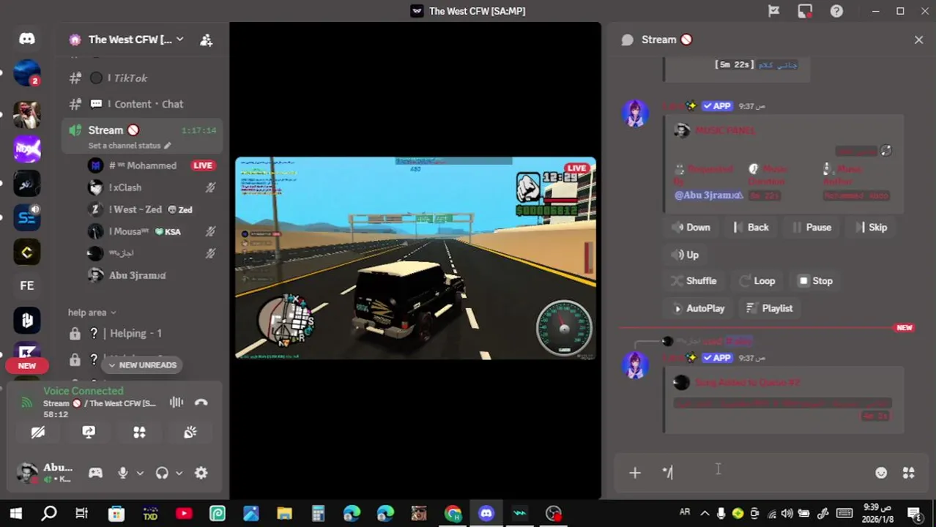Mute the microphone
This screenshot has width=936, height=527.
[123, 473]
